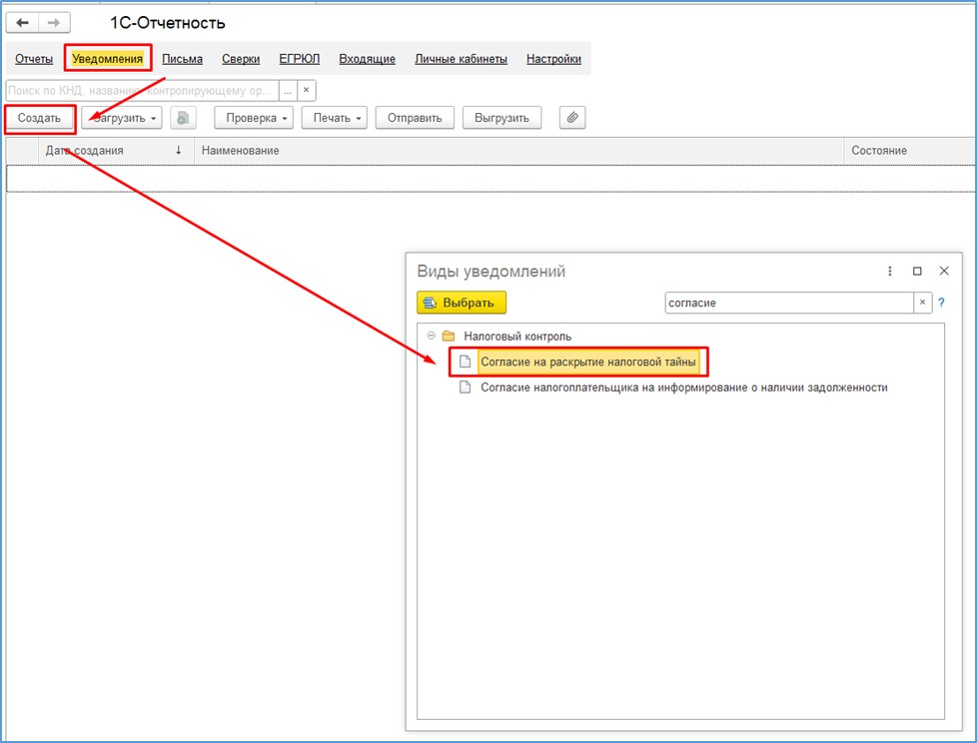Viewport: 977px width, 743px height.
Task: Clear the 'согласие' search text
Action: (922, 303)
